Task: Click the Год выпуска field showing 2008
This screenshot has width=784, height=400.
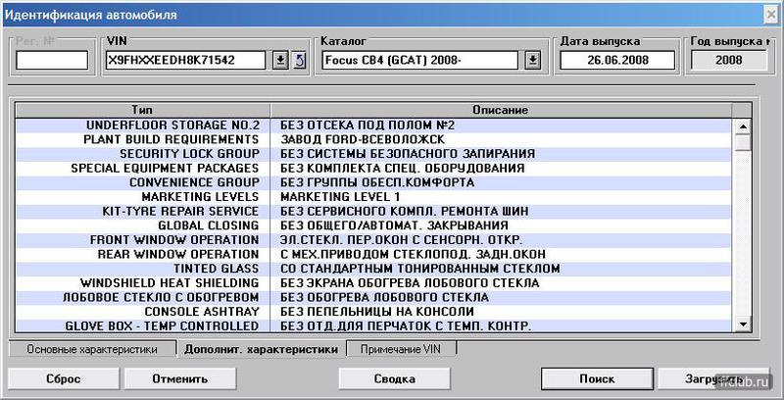Action: point(728,61)
